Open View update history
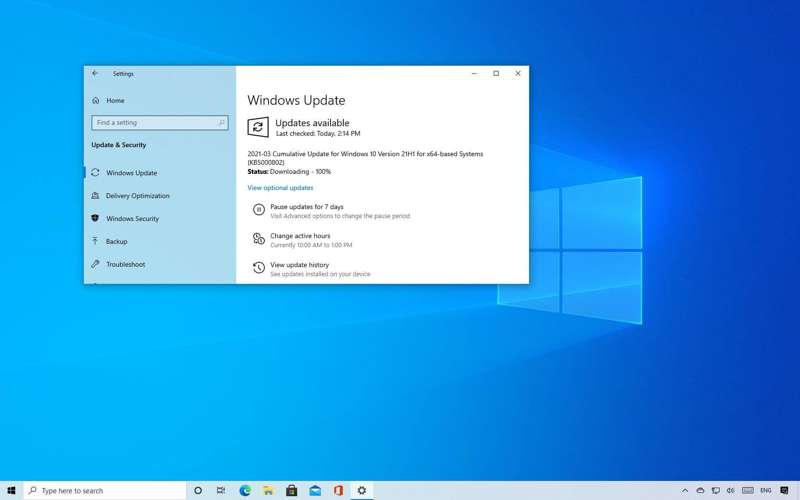This screenshot has width=800, height=500. [300, 265]
